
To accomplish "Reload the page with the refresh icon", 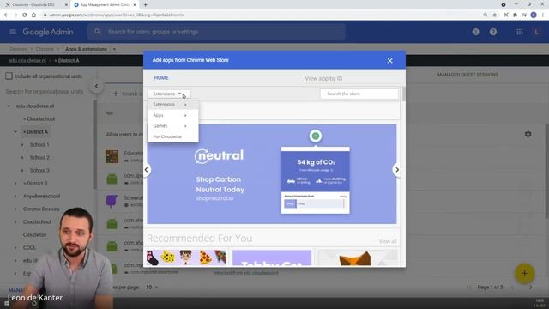I will 25,15.
